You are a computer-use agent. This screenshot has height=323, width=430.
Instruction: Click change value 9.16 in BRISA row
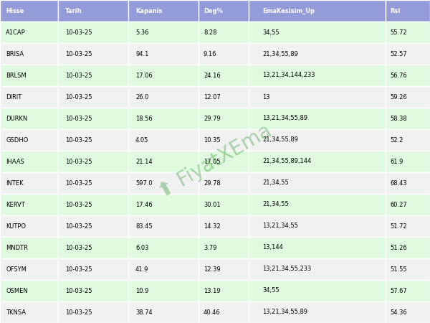tap(209, 54)
